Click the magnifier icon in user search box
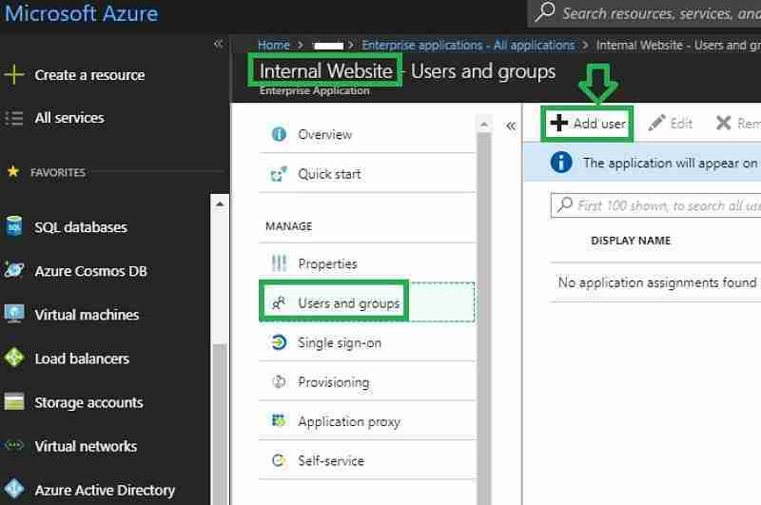Image resolution: width=761 pixels, height=505 pixels. pos(564,204)
